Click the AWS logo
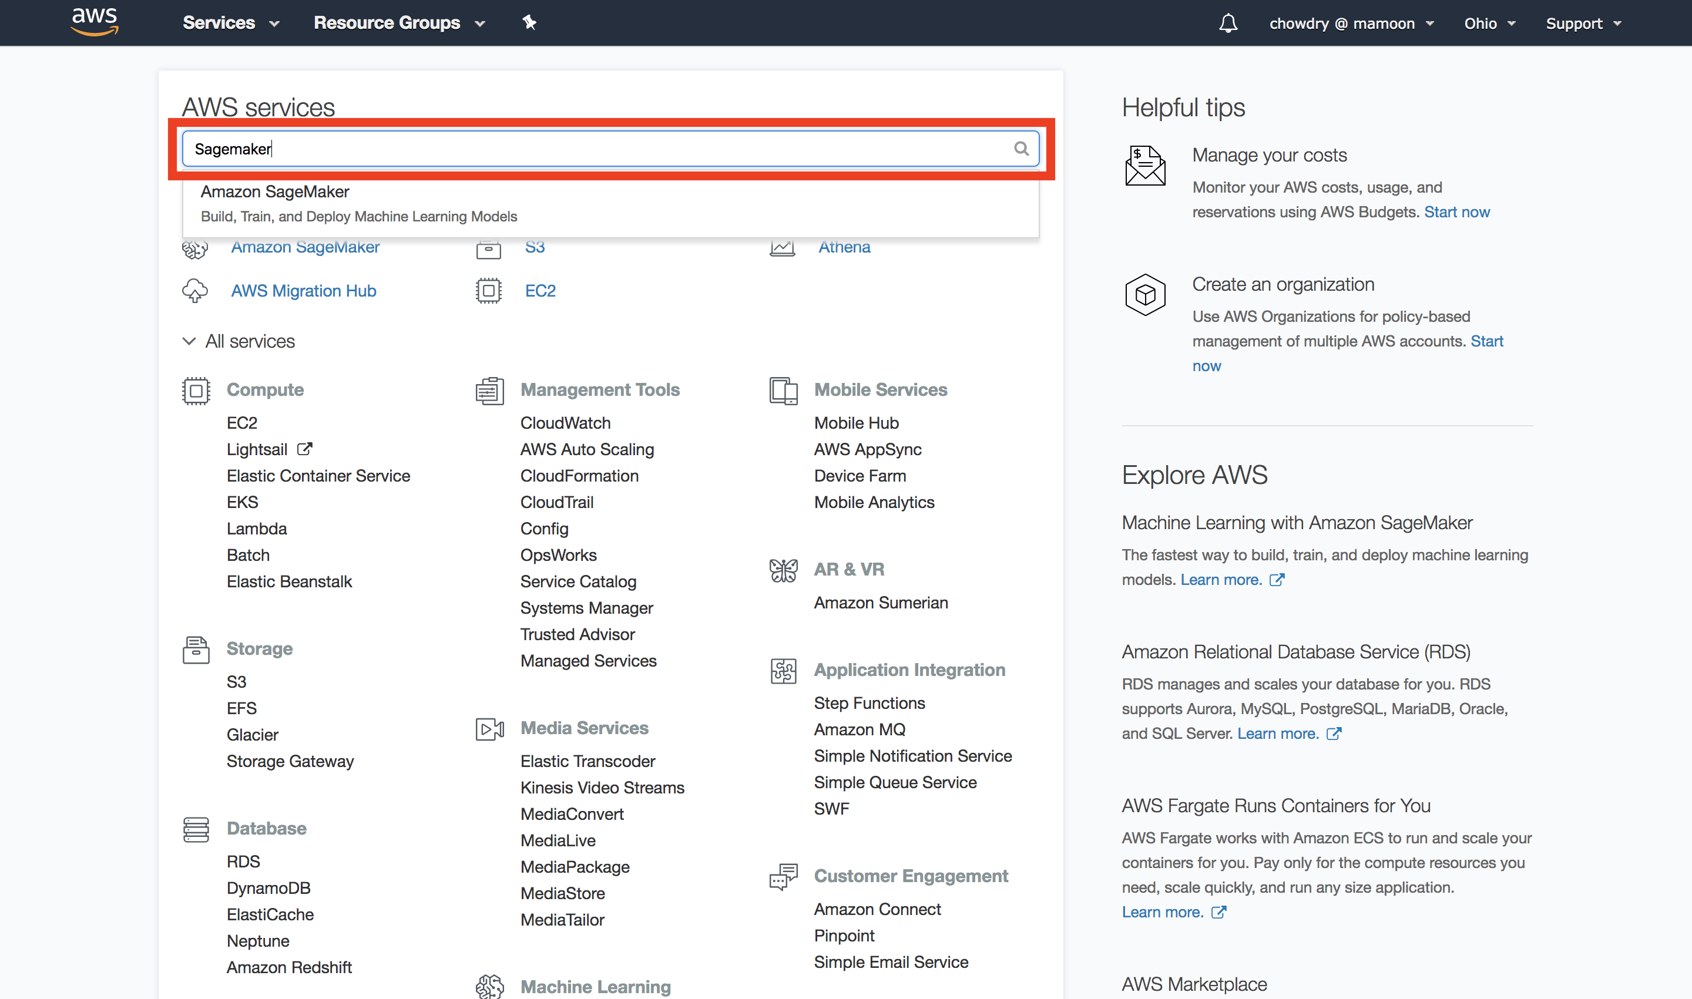The width and height of the screenshot is (1692, 999). coord(94,21)
